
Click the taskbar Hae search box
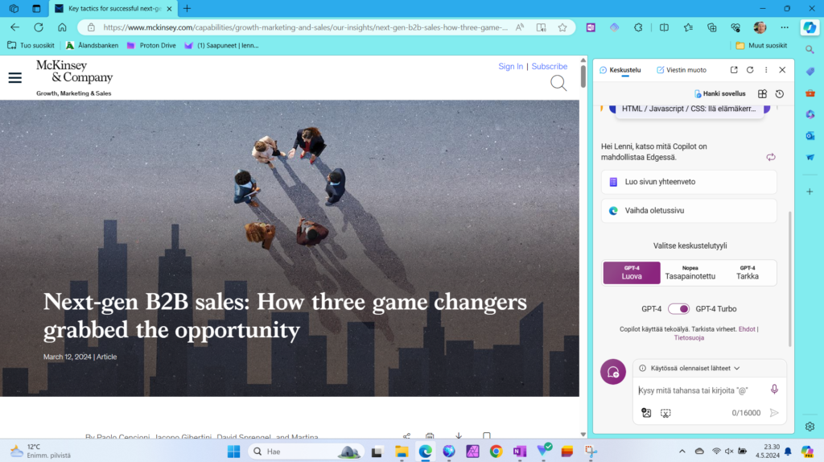(306, 451)
